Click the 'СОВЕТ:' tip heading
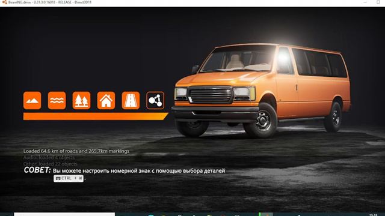This screenshot has height=216, width=385. (37, 170)
